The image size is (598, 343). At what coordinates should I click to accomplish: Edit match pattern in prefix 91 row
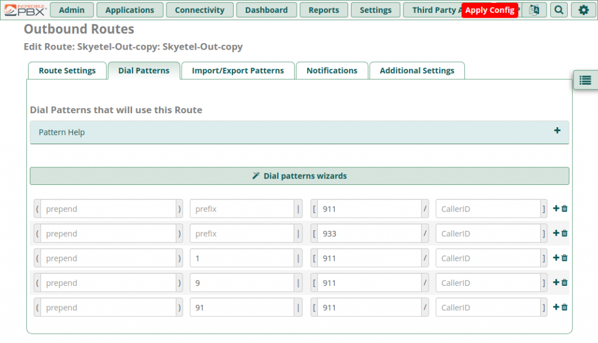pos(369,307)
